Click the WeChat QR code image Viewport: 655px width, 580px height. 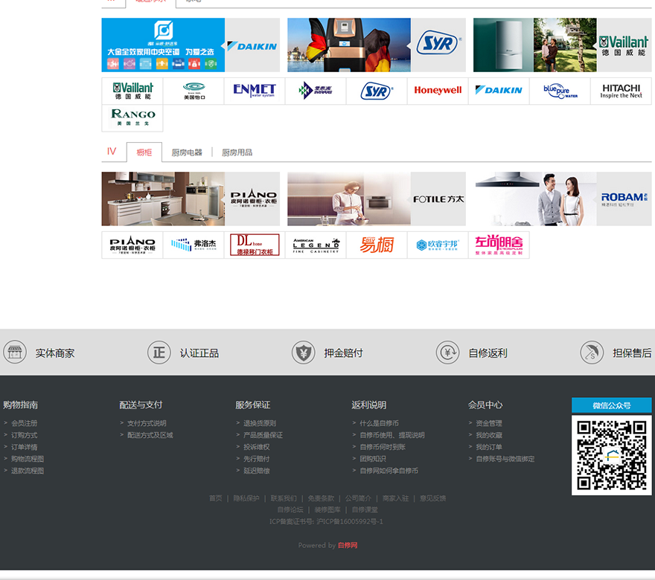click(612, 455)
